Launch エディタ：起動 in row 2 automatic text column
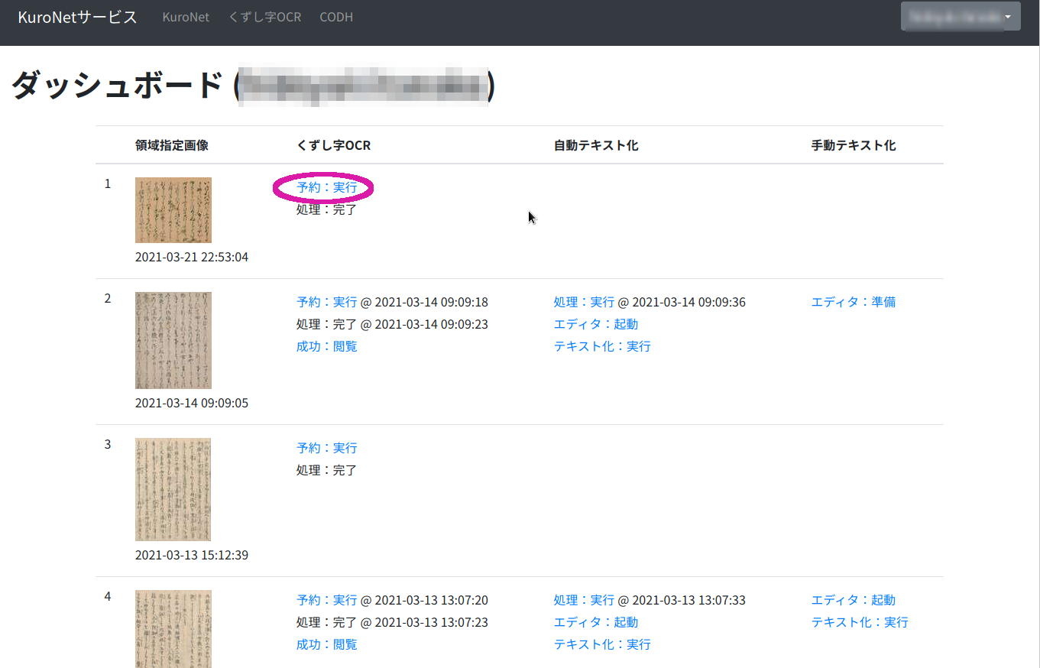Screen dimensions: 1040x668 click(596, 323)
